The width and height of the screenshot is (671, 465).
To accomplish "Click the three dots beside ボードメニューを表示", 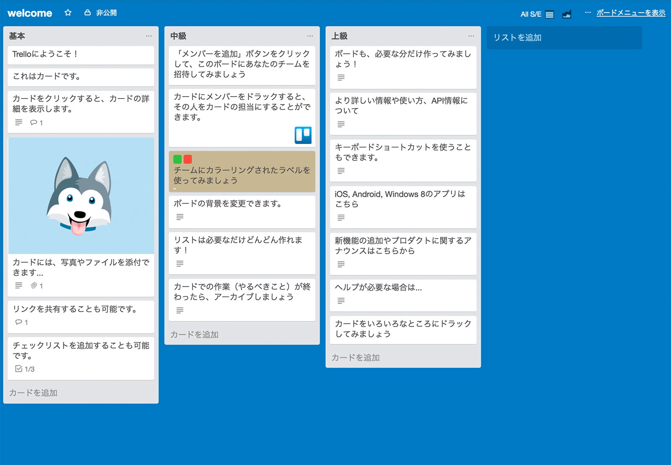I will (x=588, y=13).
